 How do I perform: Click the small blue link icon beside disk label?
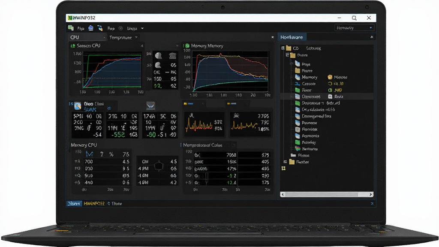pos(109,108)
